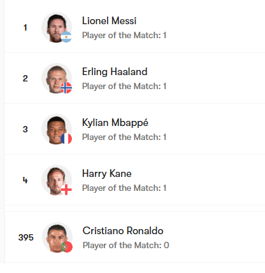265x273 pixels.
Task: Click Cristiano Ronaldo's player photo
Action: (x=57, y=237)
